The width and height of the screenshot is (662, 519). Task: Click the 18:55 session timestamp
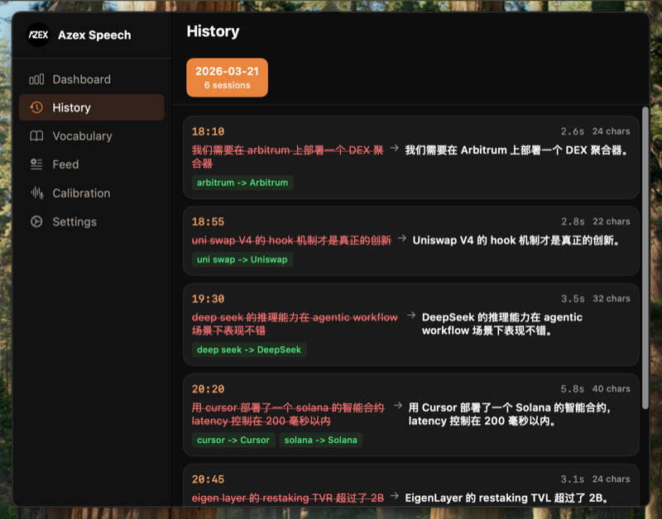coord(209,221)
